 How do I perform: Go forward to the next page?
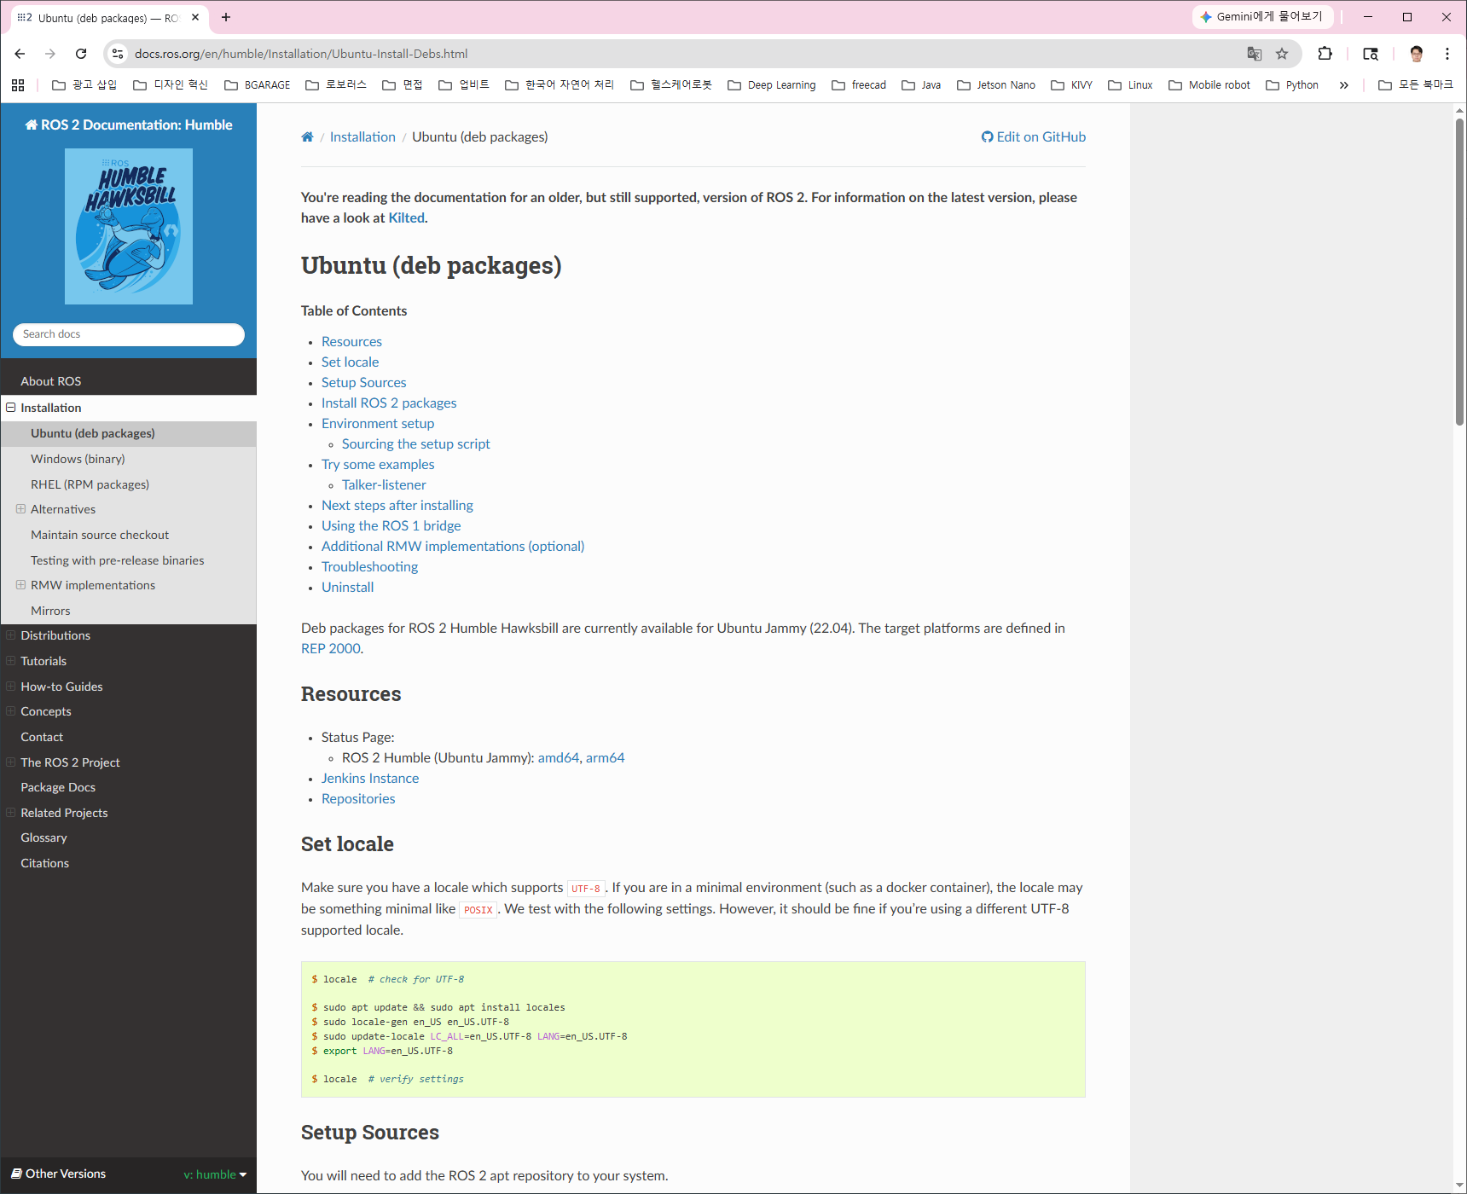50,54
